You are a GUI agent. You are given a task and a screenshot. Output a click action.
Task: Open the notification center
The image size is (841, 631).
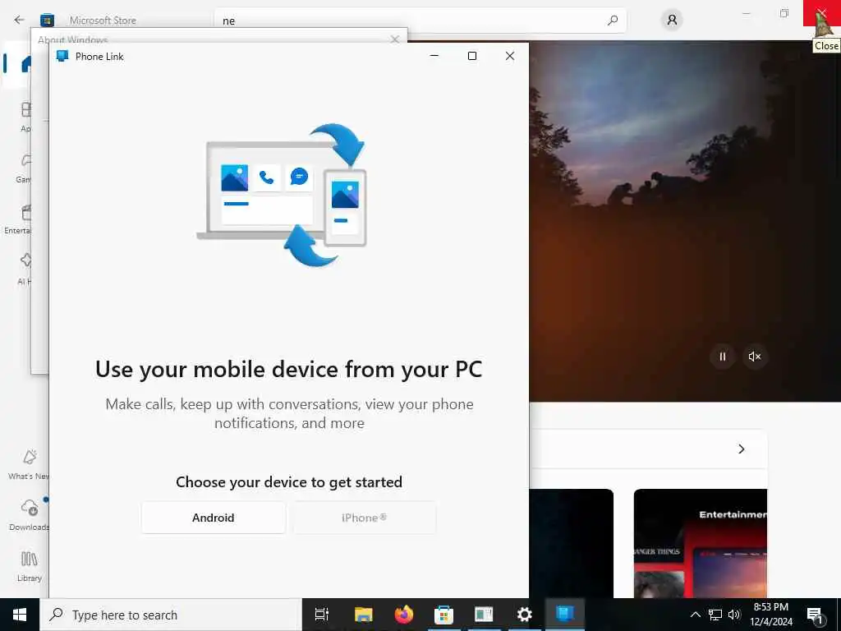816,615
